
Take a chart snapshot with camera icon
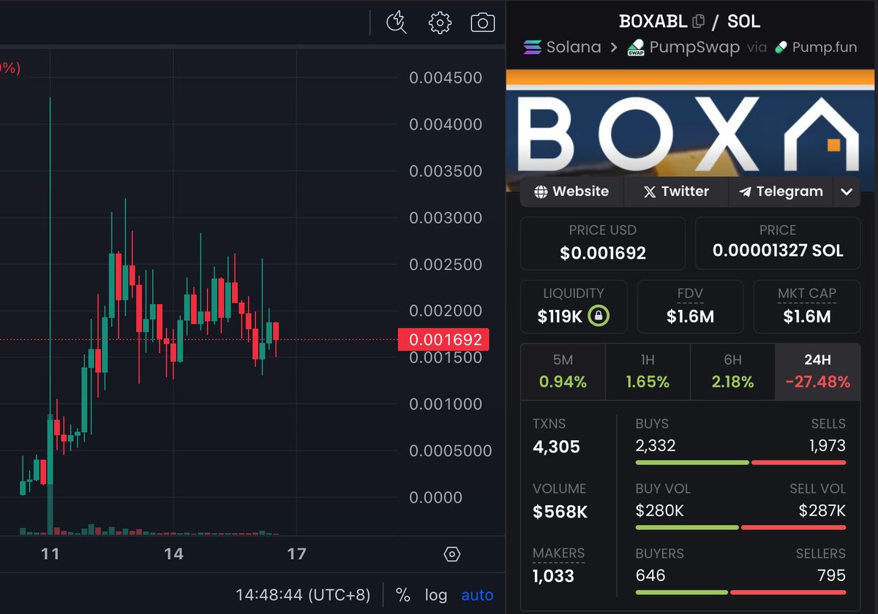click(483, 23)
